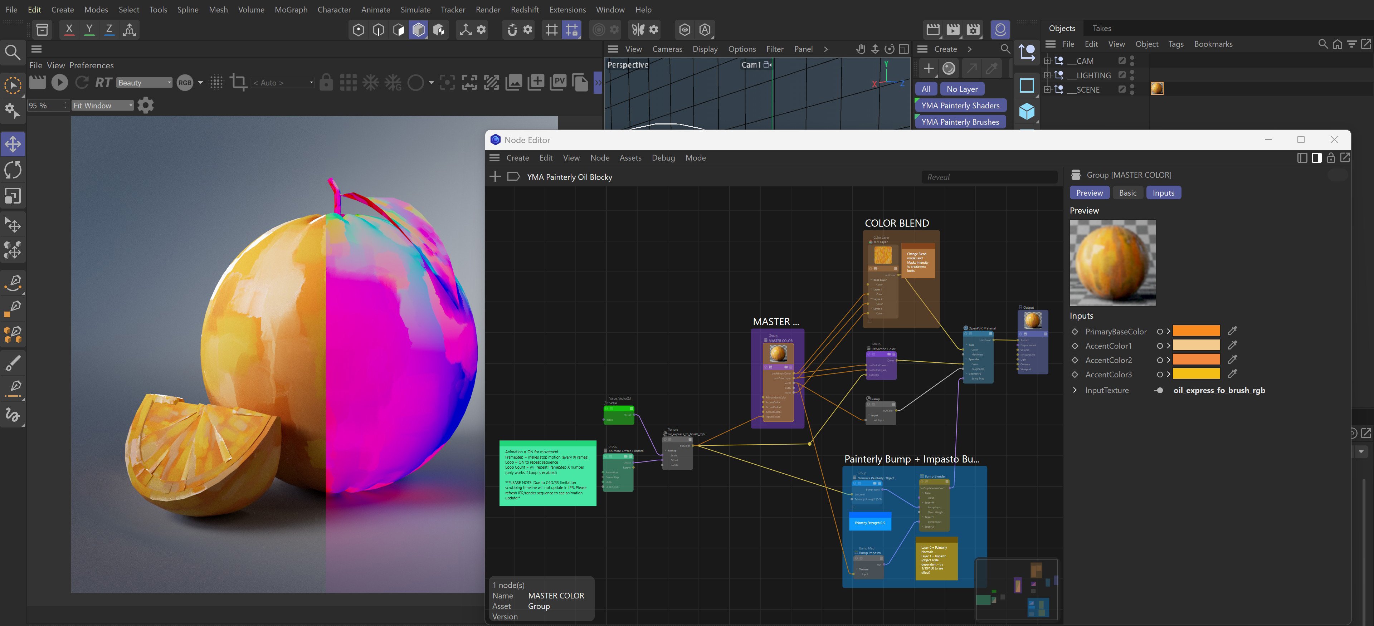Start IPR render with play button
1374x626 pixels.
60,82
